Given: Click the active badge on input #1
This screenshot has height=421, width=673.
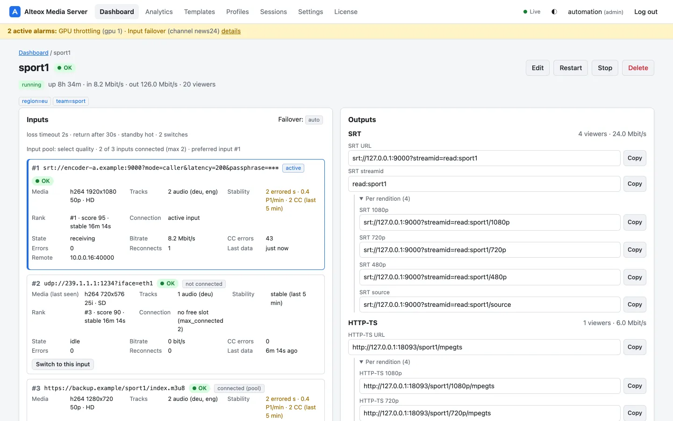Looking at the screenshot, I should coord(294,168).
